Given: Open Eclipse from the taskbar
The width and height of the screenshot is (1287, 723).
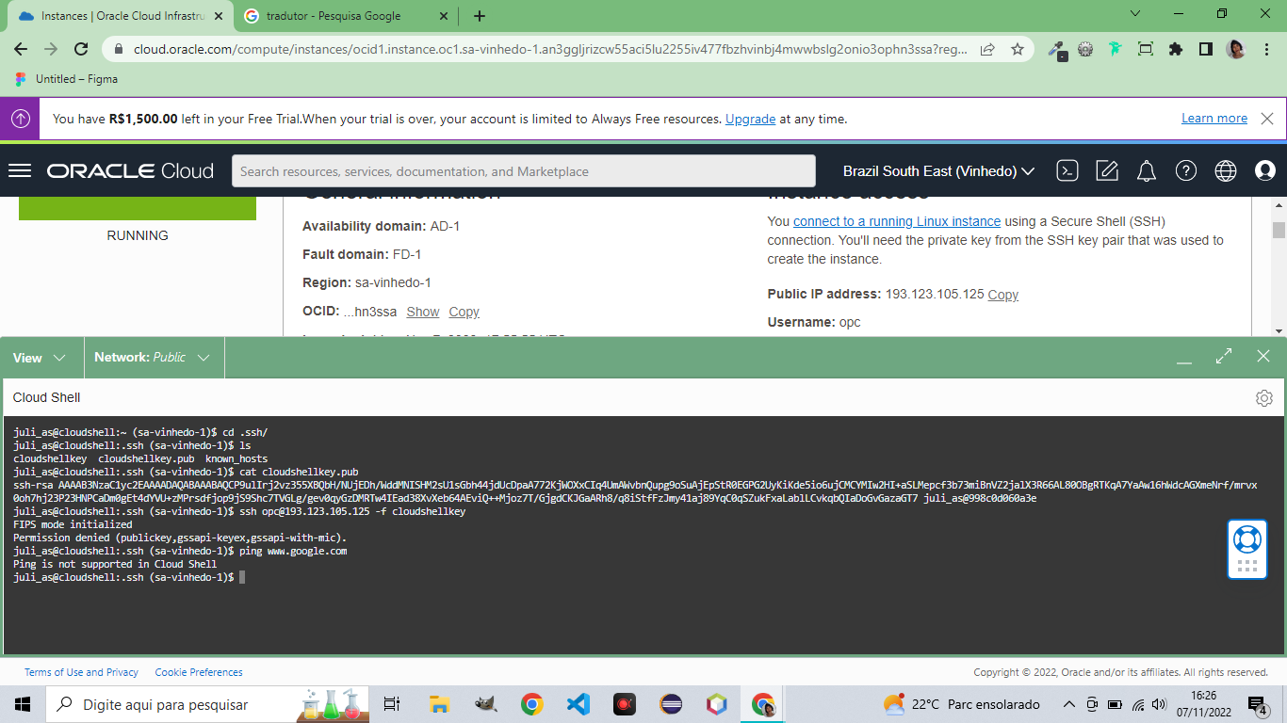Looking at the screenshot, I should (671, 704).
